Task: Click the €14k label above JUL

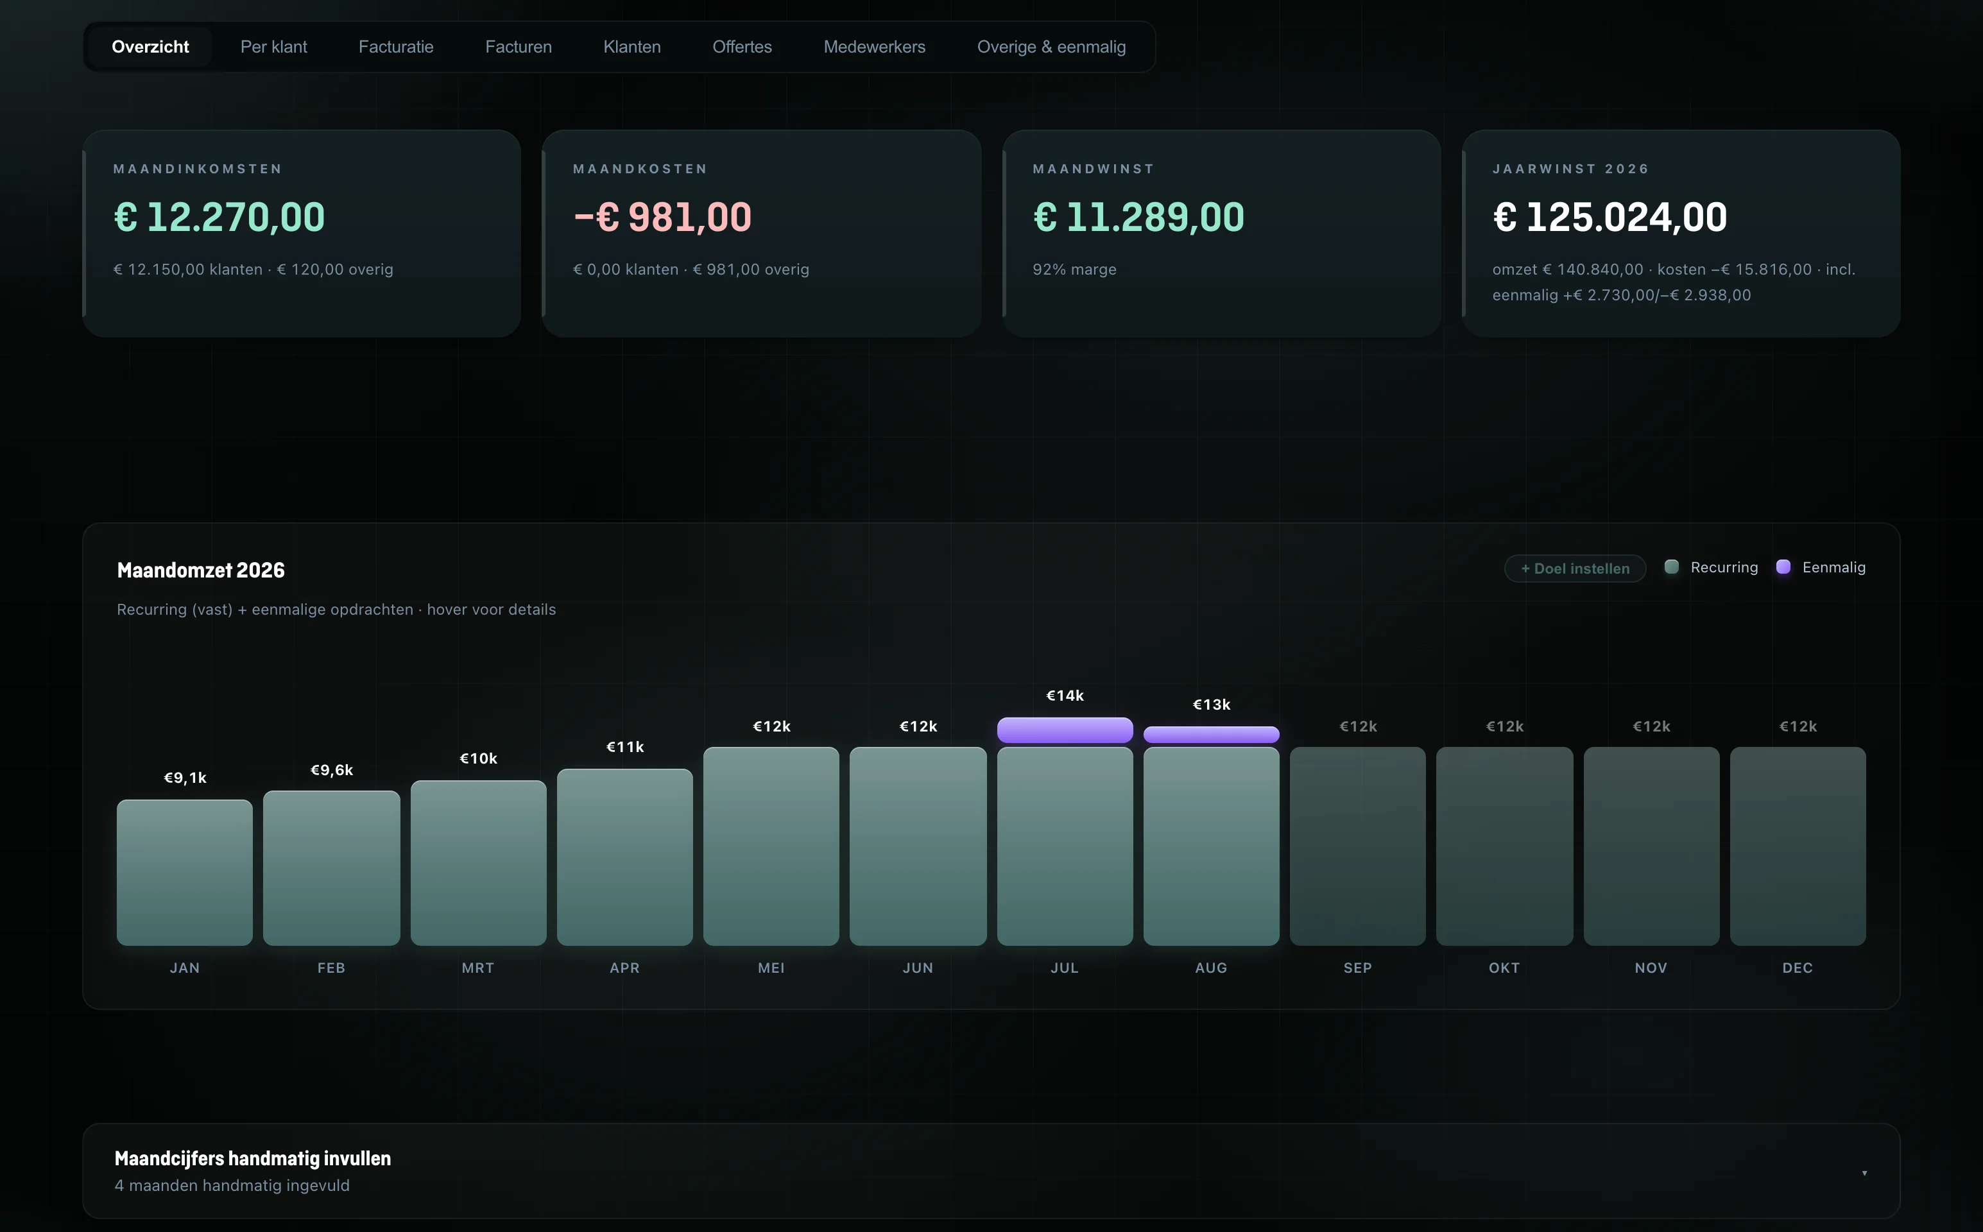Action: coord(1065,695)
